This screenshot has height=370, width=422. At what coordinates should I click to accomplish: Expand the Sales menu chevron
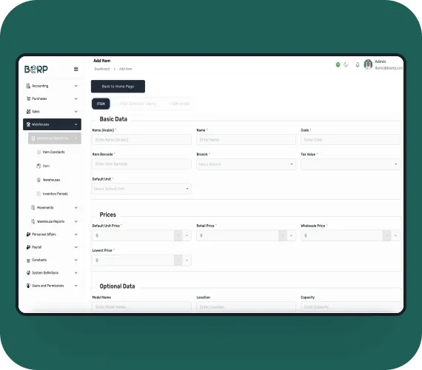(x=76, y=112)
